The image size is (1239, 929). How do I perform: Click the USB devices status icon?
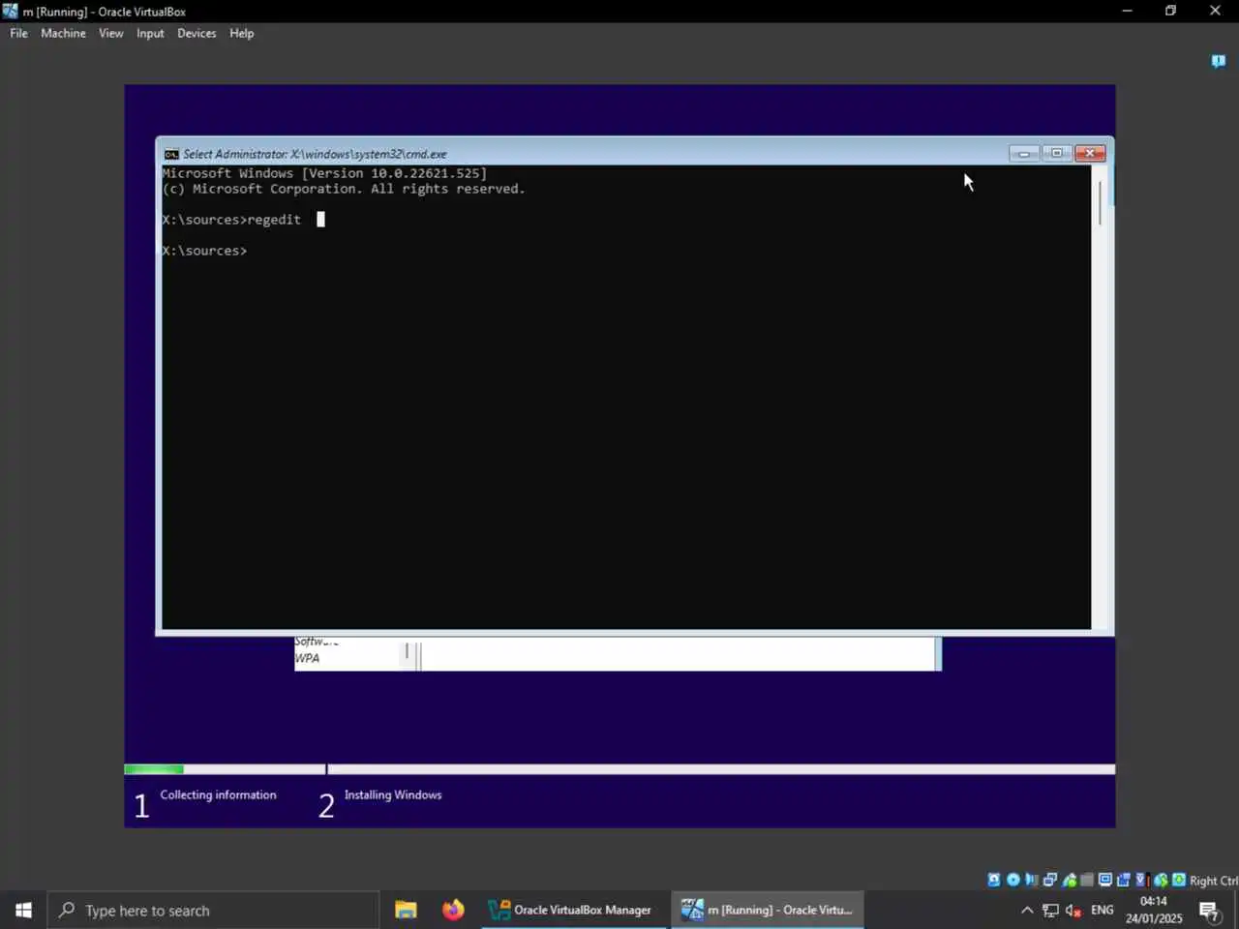[x=1070, y=880]
